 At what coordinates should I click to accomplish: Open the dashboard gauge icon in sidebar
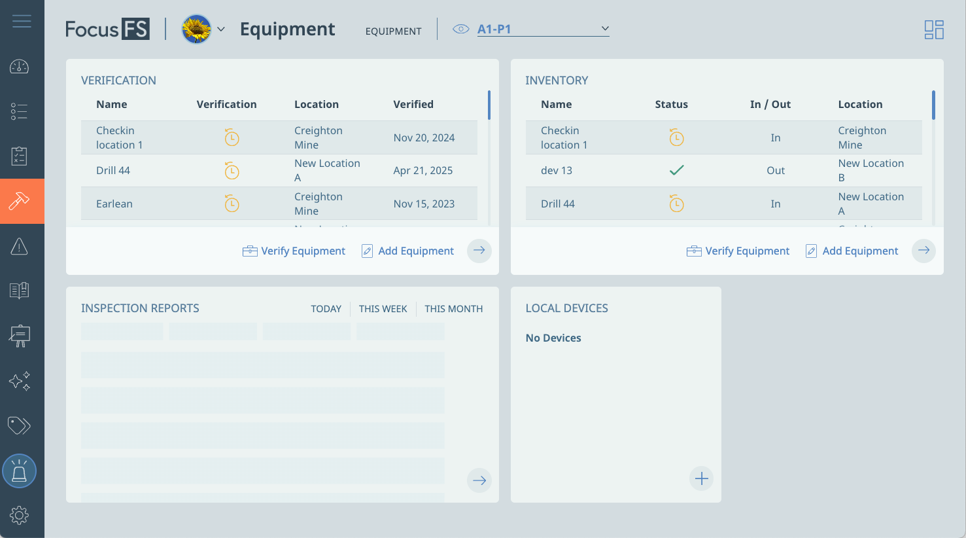pyautogui.click(x=20, y=67)
